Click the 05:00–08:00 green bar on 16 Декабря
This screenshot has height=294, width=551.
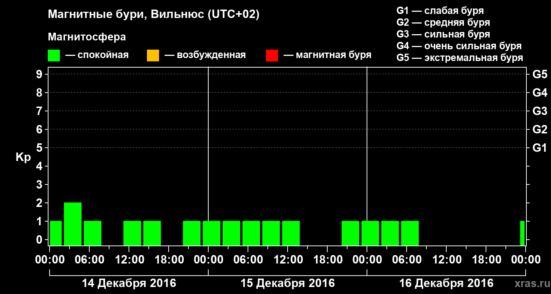410,233
